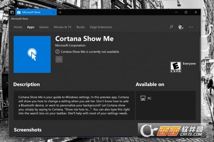Click the app description paragraph
The width and height of the screenshot is (214, 142).
click(74, 105)
